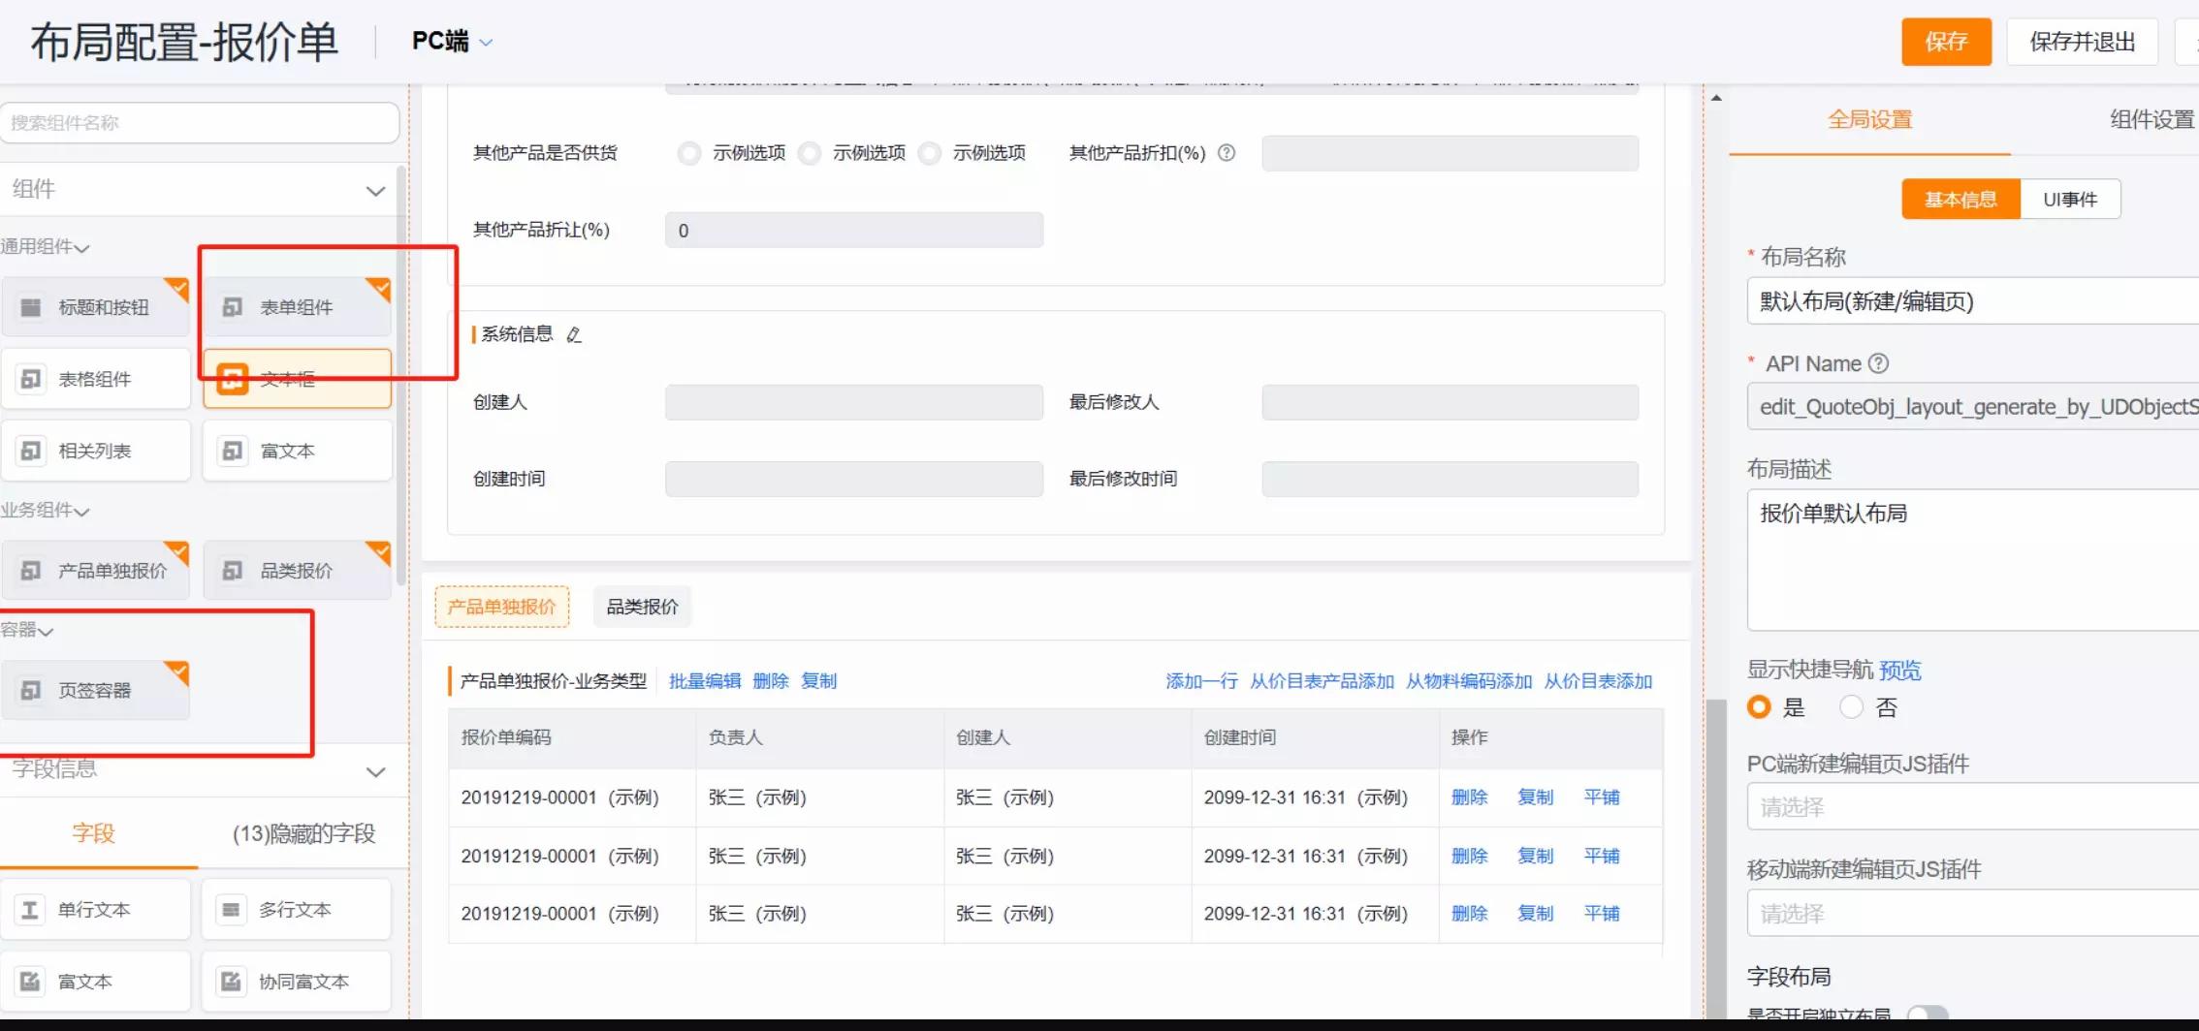
Task: Choose 否 for 显示快捷导航
Action: 1851,707
